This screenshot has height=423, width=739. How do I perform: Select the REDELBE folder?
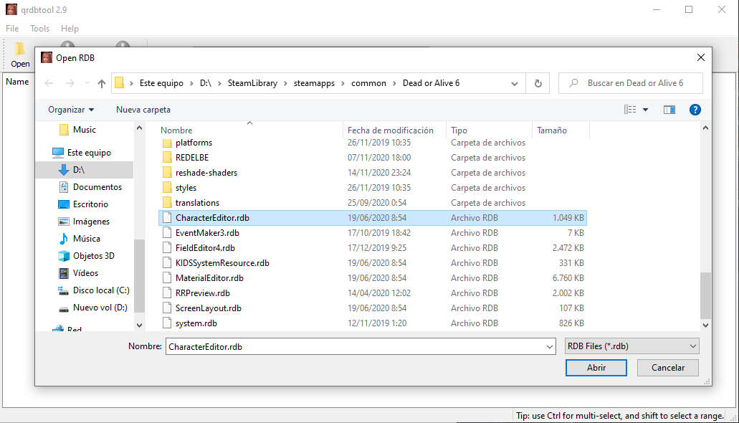point(372,158)
